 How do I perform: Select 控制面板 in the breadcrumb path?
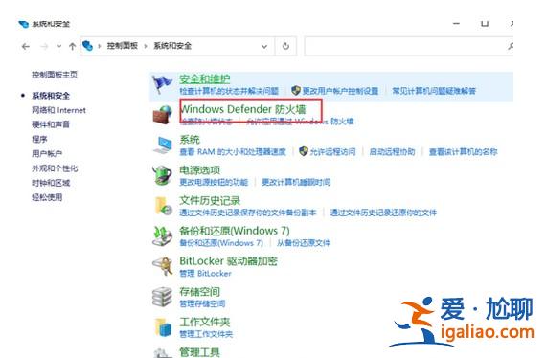pyautogui.click(x=123, y=46)
